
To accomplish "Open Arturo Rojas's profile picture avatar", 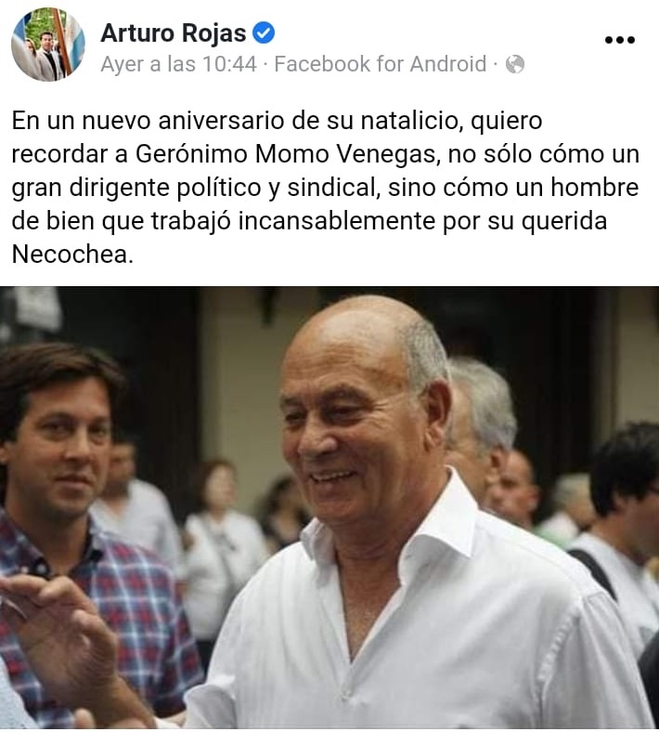I will click(x=48, y=45).
